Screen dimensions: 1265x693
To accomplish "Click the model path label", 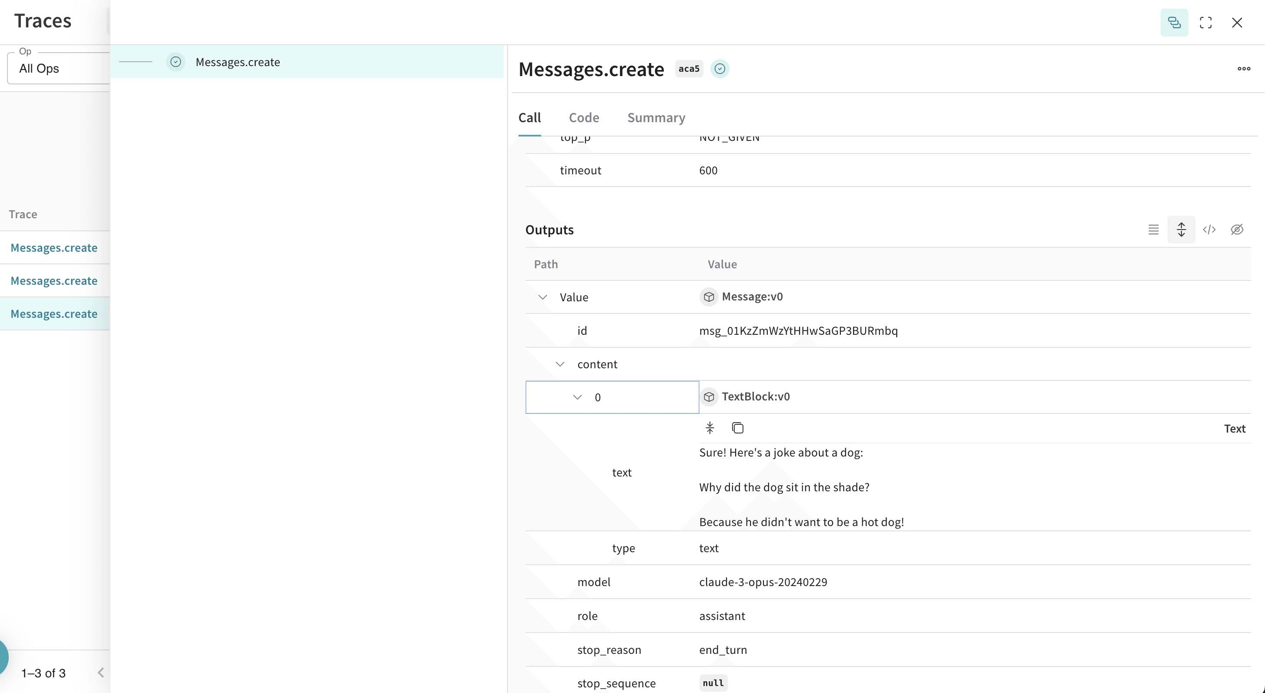I will (x=594, y=582).
